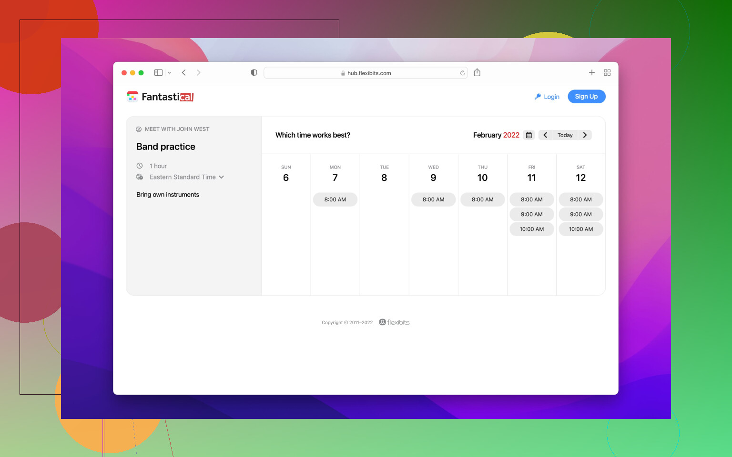Open the Login link

547,97
